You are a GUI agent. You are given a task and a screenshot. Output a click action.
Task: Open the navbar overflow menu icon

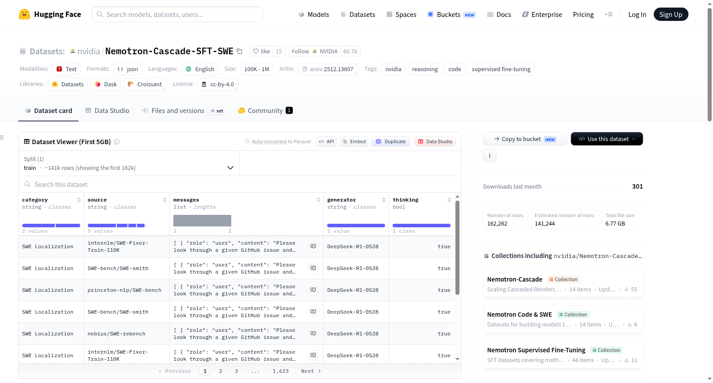tap(608, 14)
